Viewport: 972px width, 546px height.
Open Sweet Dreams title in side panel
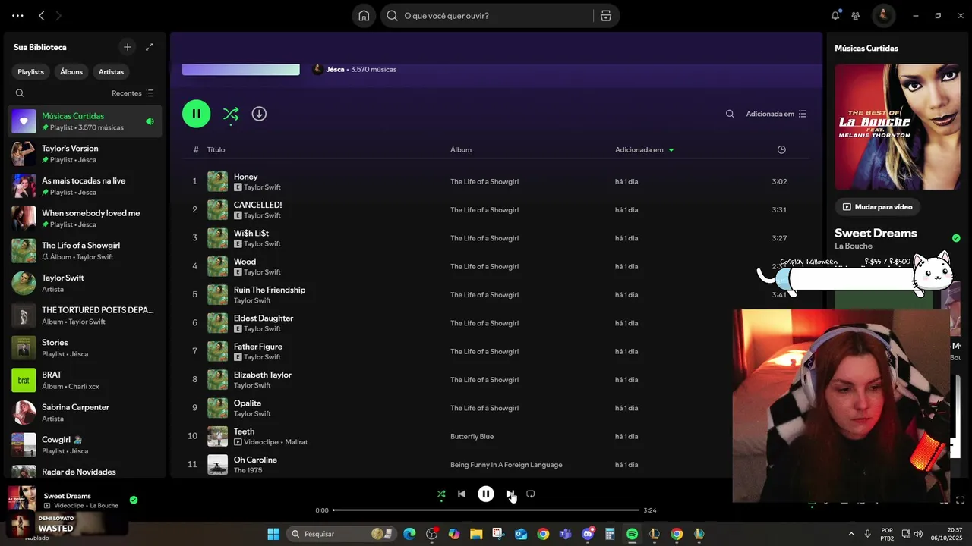(876, 233)
